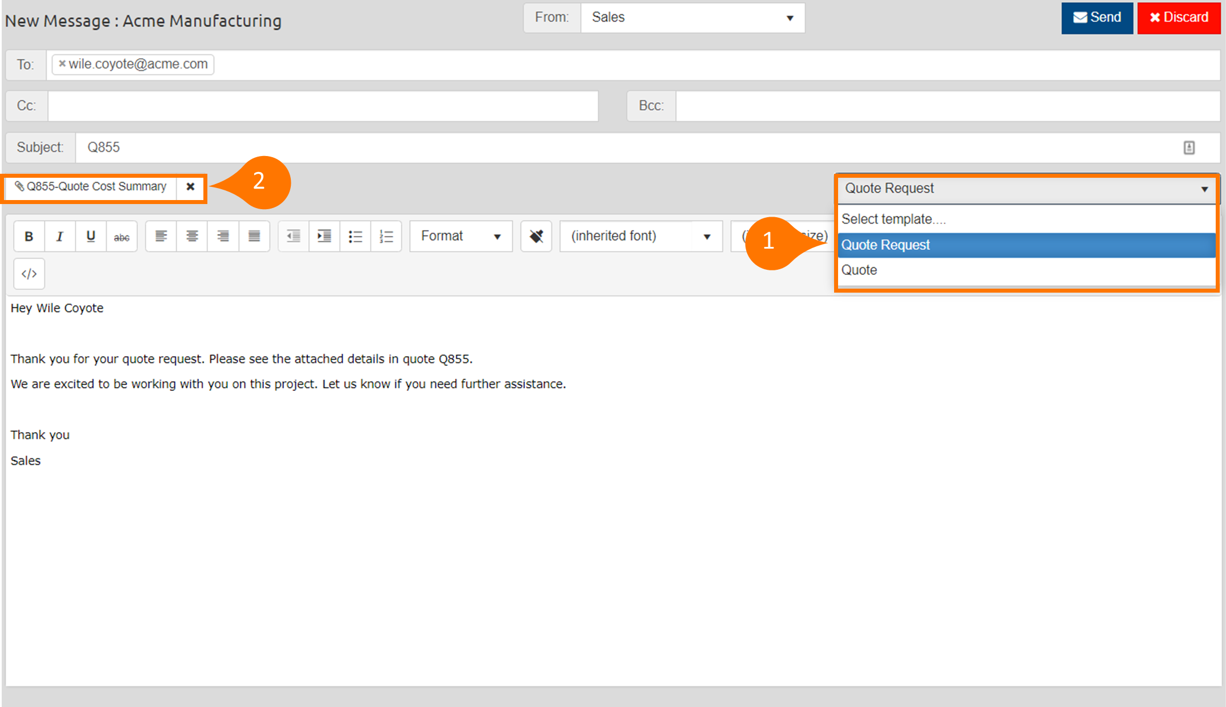Image resolution: width=1226 pixels, height=707 pixels.
Task: Insert a numbered list
Action: pos(386,236)
